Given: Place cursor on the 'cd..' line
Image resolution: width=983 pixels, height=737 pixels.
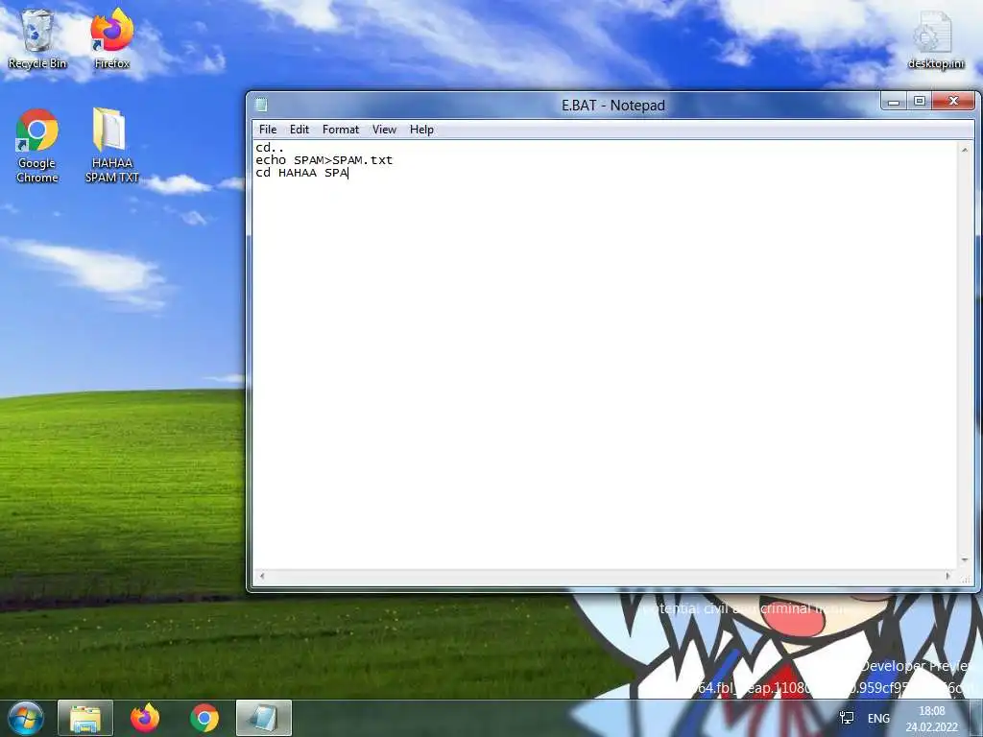Looking at the screenshot, I should pos(270,148).
